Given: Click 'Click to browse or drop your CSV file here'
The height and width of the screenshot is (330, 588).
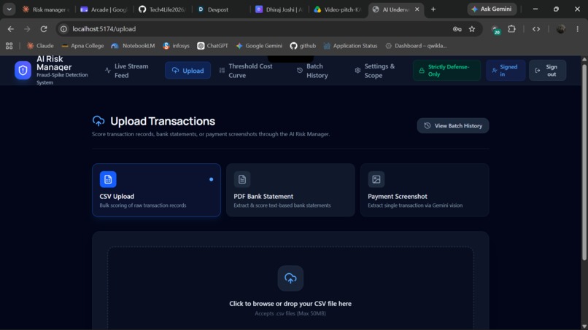Looking at the screenshot, I should point(290,304).
